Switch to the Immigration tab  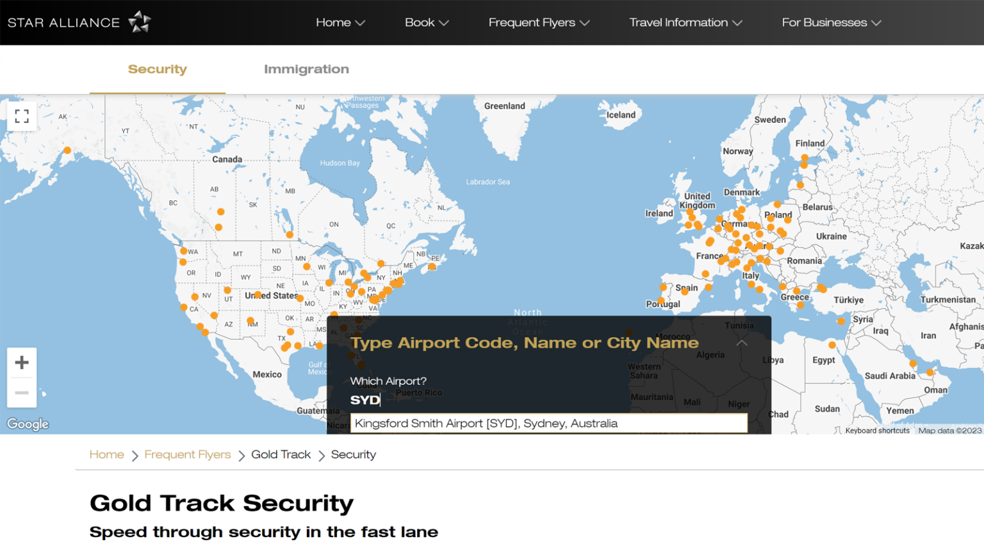[306, 69]
